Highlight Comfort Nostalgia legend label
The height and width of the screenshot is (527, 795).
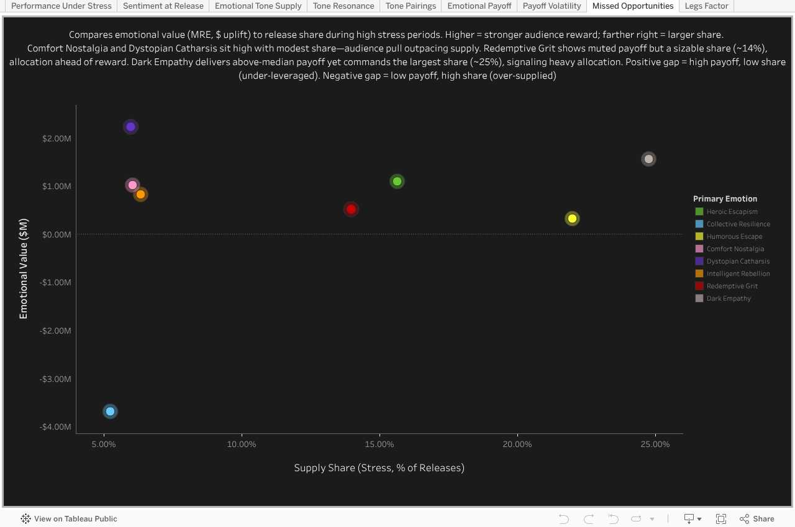click(735, 249)
